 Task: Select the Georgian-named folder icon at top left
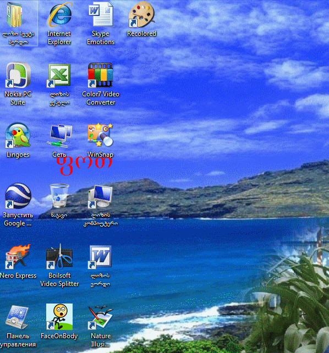(x=15, y=14)
